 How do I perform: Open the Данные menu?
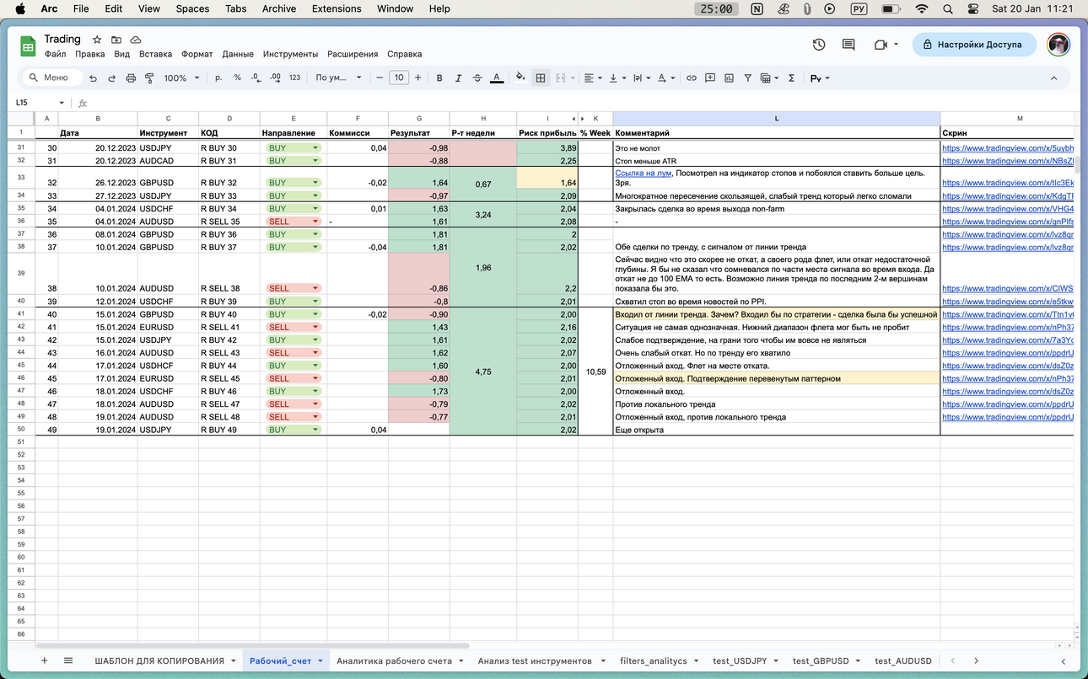(238, 54)
